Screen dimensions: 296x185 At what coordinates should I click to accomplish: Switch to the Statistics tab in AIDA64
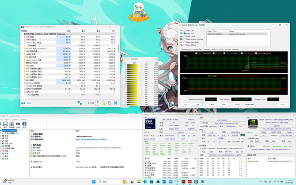(x=236, y=49)
